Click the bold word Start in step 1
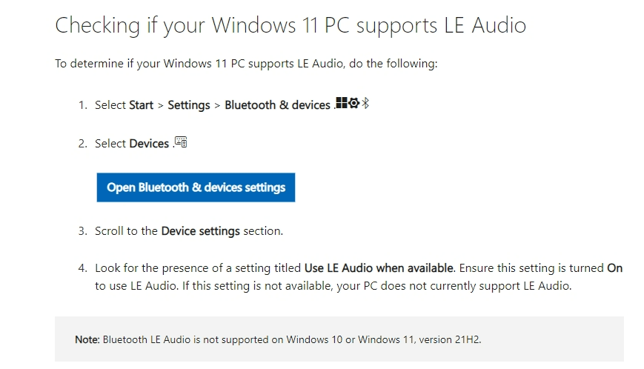This screenshot has width=644, height=369. tap(141, 105)
